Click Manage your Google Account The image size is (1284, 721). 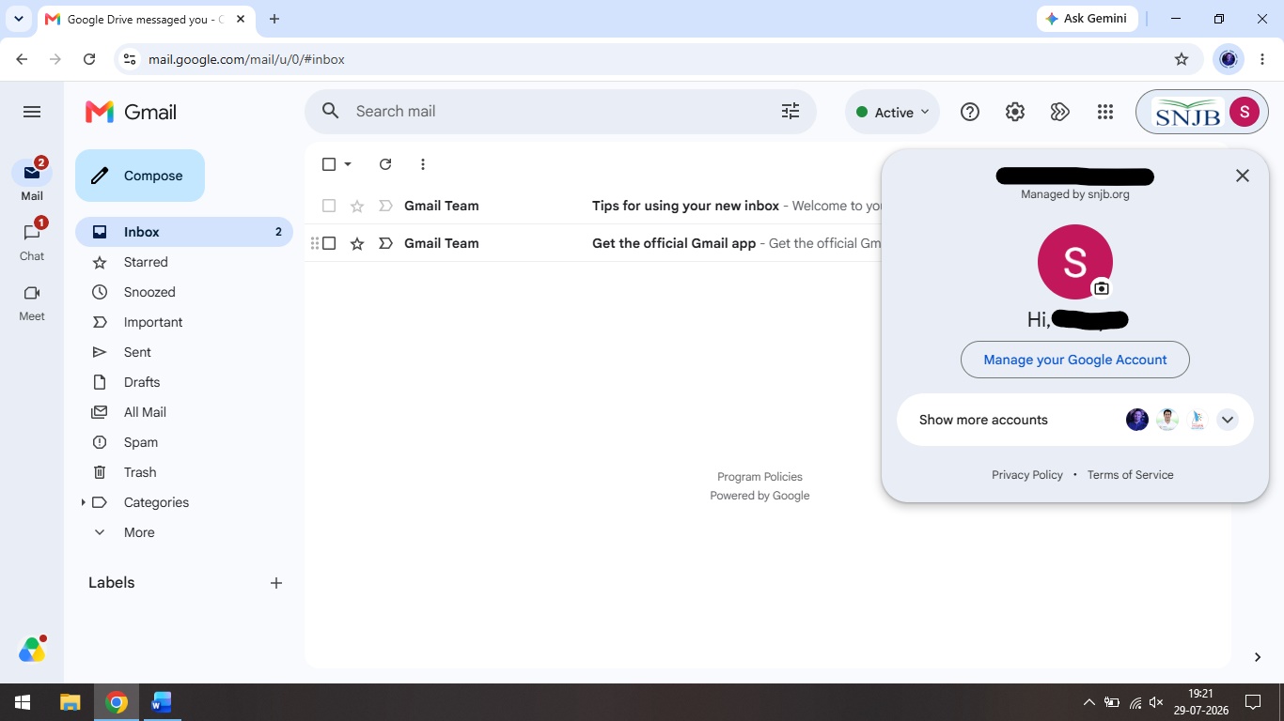tap(1075, 360)
